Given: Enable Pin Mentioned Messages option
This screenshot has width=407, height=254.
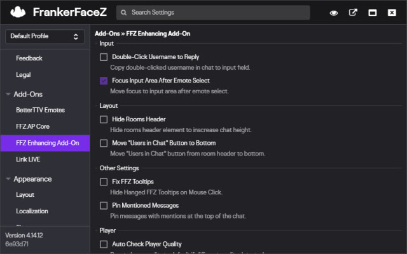Looking at the screenshot, I should coord(104,205).
